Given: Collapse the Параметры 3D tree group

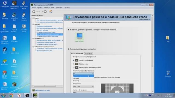Looking at the screenshot, I should tap(33, 38).
